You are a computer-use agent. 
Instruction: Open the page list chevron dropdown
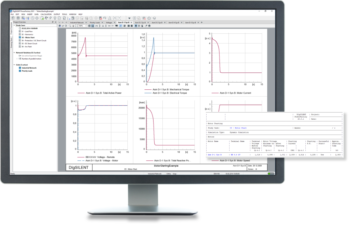(59, 22)
